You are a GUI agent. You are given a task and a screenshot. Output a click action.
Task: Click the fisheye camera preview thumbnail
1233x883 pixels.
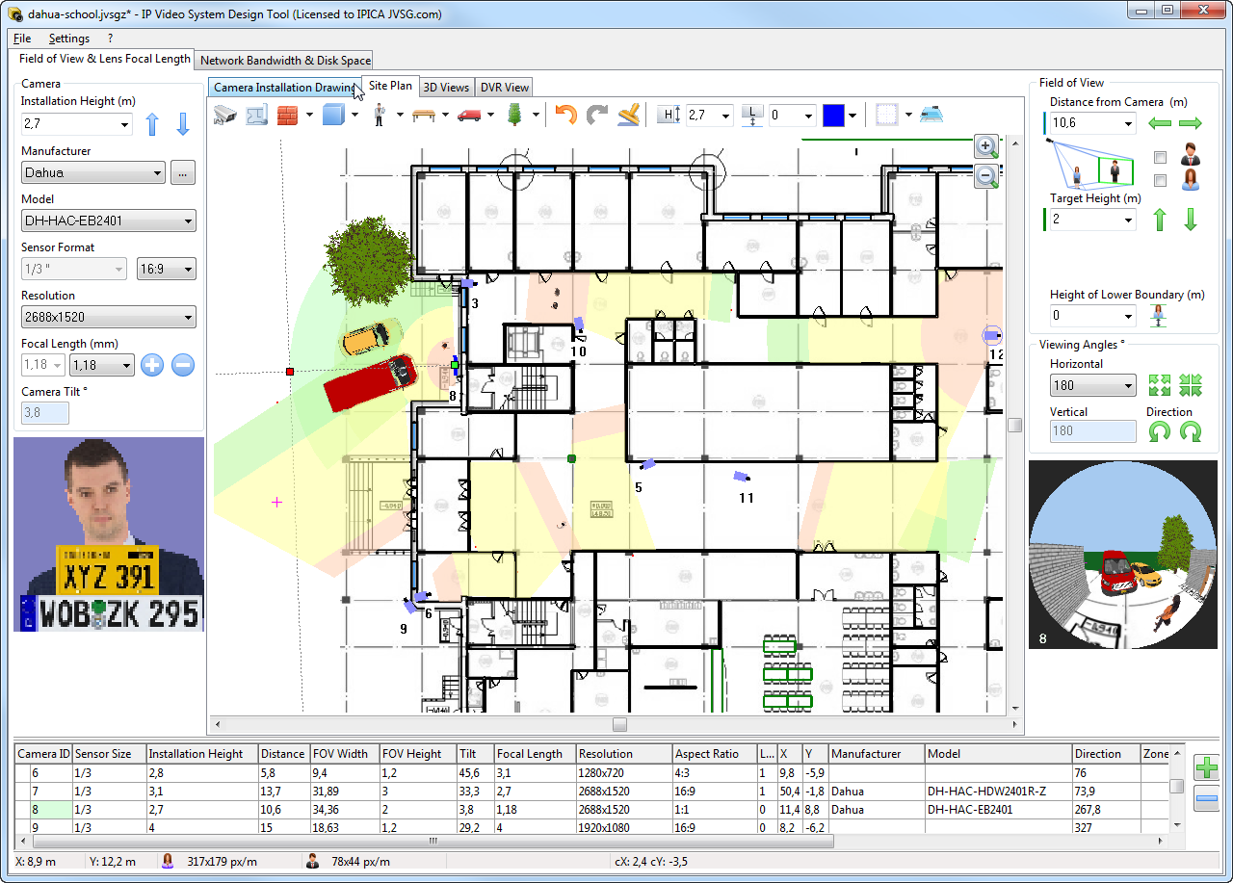(x=1123, y=557)
